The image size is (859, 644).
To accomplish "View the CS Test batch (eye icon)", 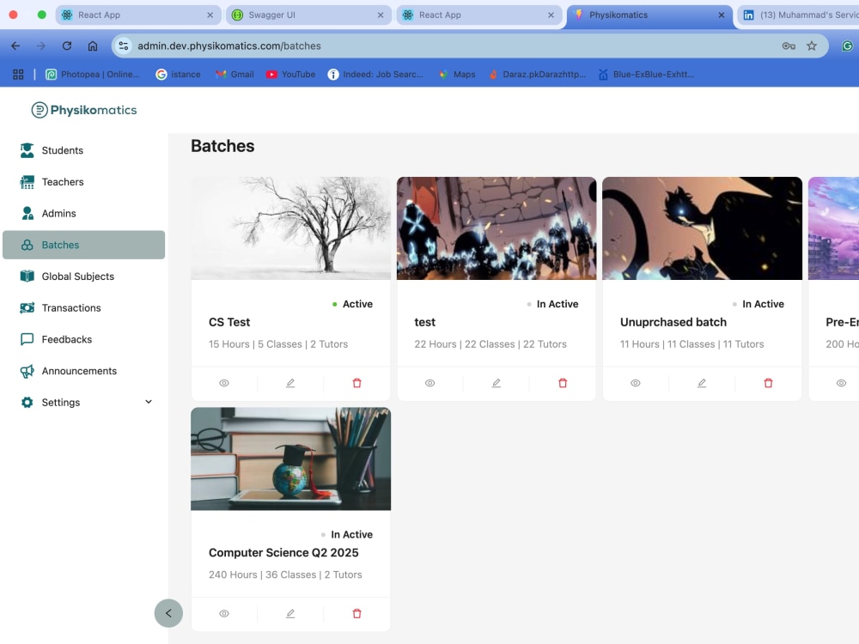I will pyautogui.click(x=224, y=383).
